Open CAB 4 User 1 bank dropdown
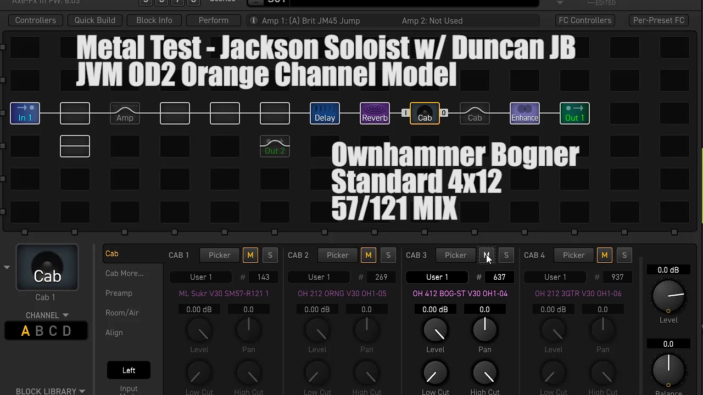This screenshot has width=703, height=395. pyautogui.click(x=555, y=277)
